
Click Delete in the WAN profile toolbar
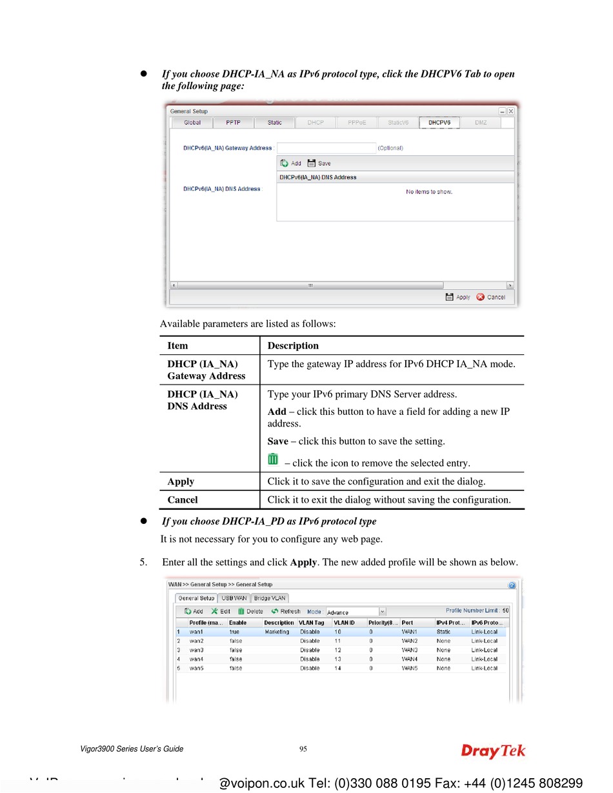(250, 611)
